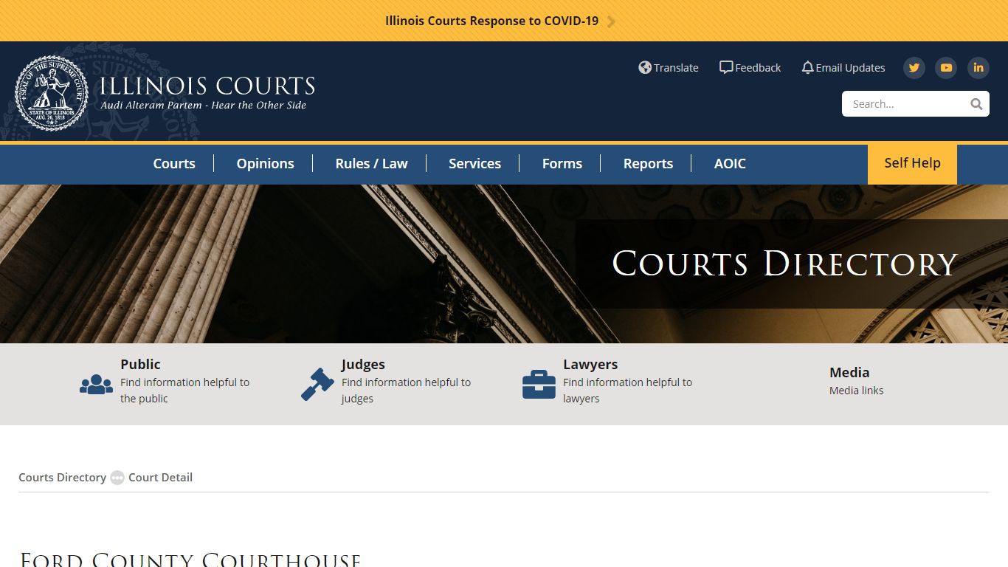Open the LinkedIn social icon

tap(978, 68)
